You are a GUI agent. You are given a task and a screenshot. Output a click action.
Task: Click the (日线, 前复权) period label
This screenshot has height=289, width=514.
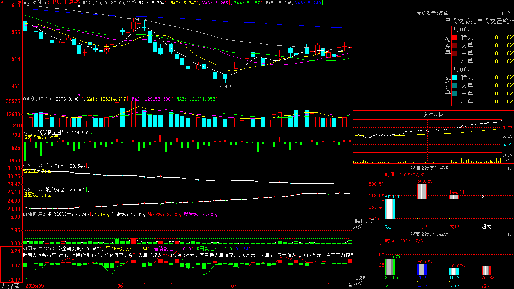coord(64,3)
